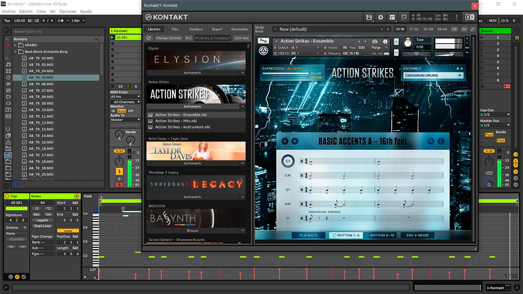Open instrument edit mode wrench icon
The image size is (523, 294).
(263, 41)
